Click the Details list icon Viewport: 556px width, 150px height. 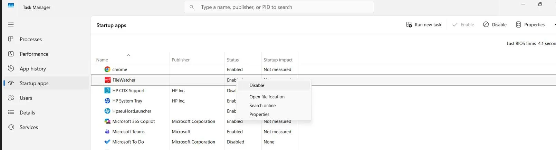(x=11, y=112)
